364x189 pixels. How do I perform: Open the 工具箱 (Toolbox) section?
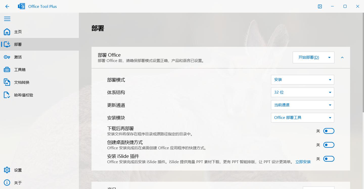(18, 70)
